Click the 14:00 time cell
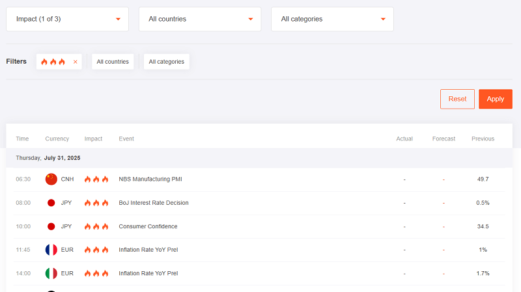 point(23,273)
